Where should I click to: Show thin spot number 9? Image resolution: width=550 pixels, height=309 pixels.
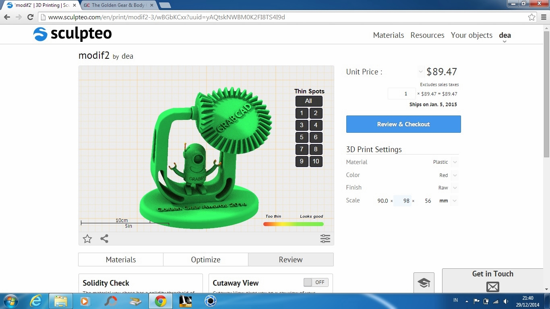point(302,161)
